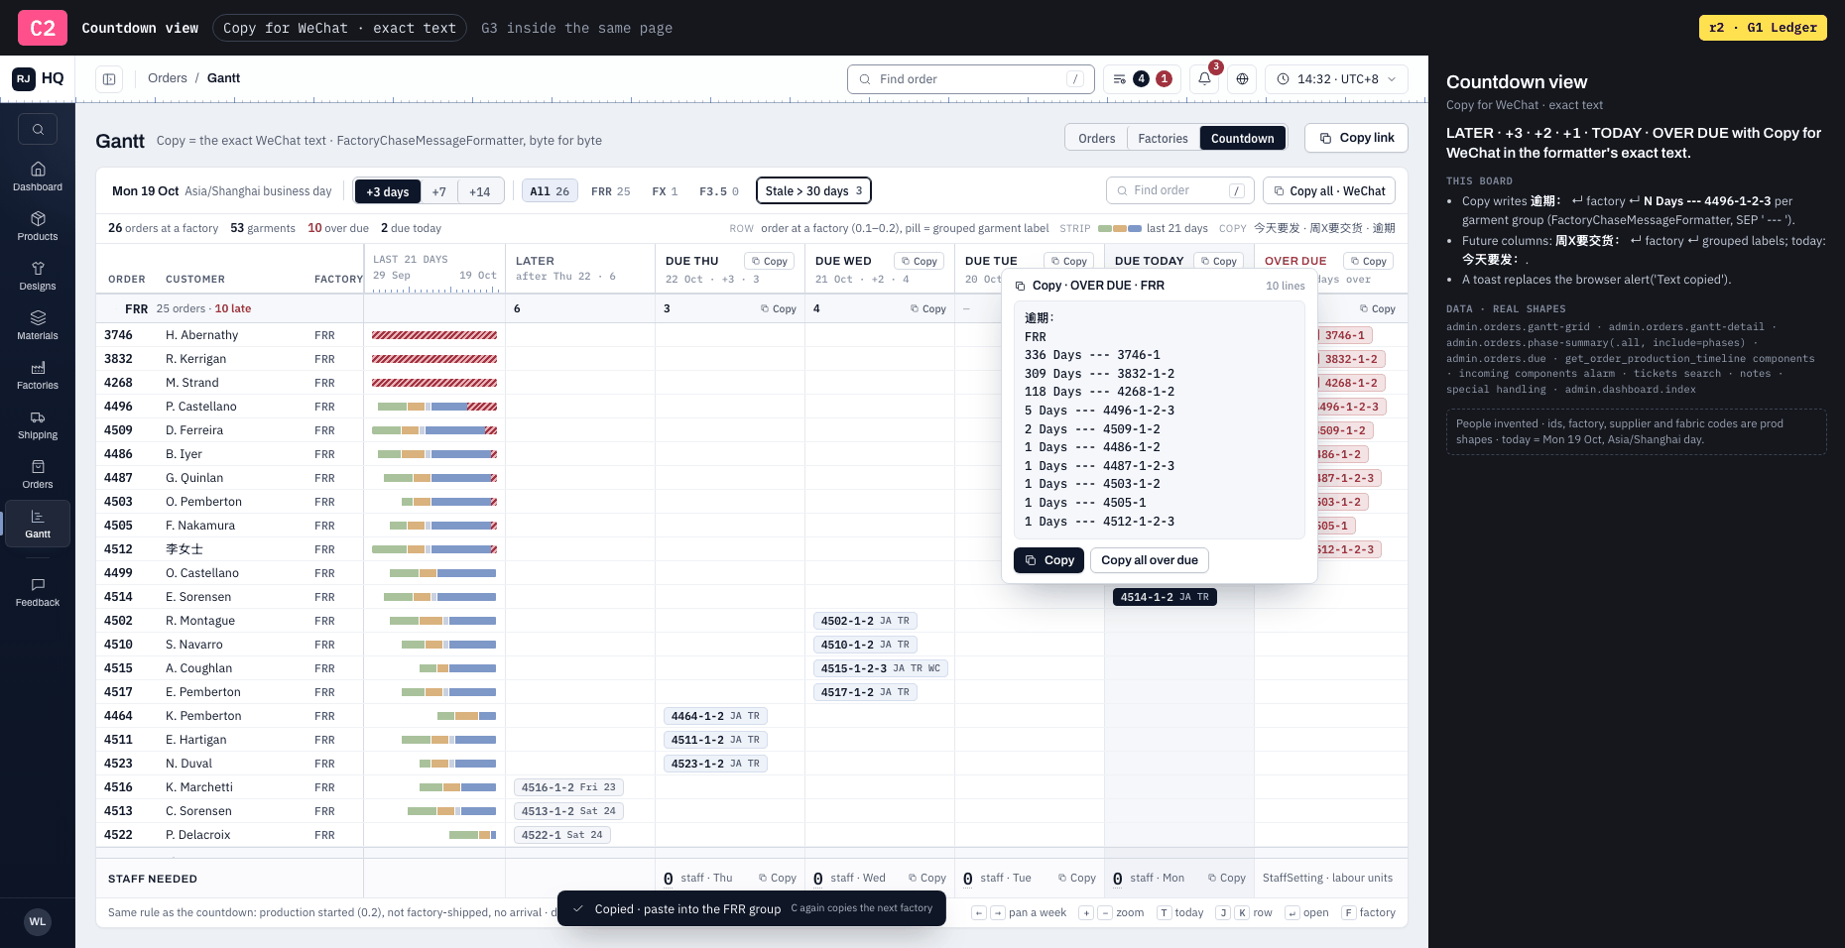This screenshot has width=1845, height=948.
Task: Toggle the Stale > 30 days filter
Action: [813, 190]
